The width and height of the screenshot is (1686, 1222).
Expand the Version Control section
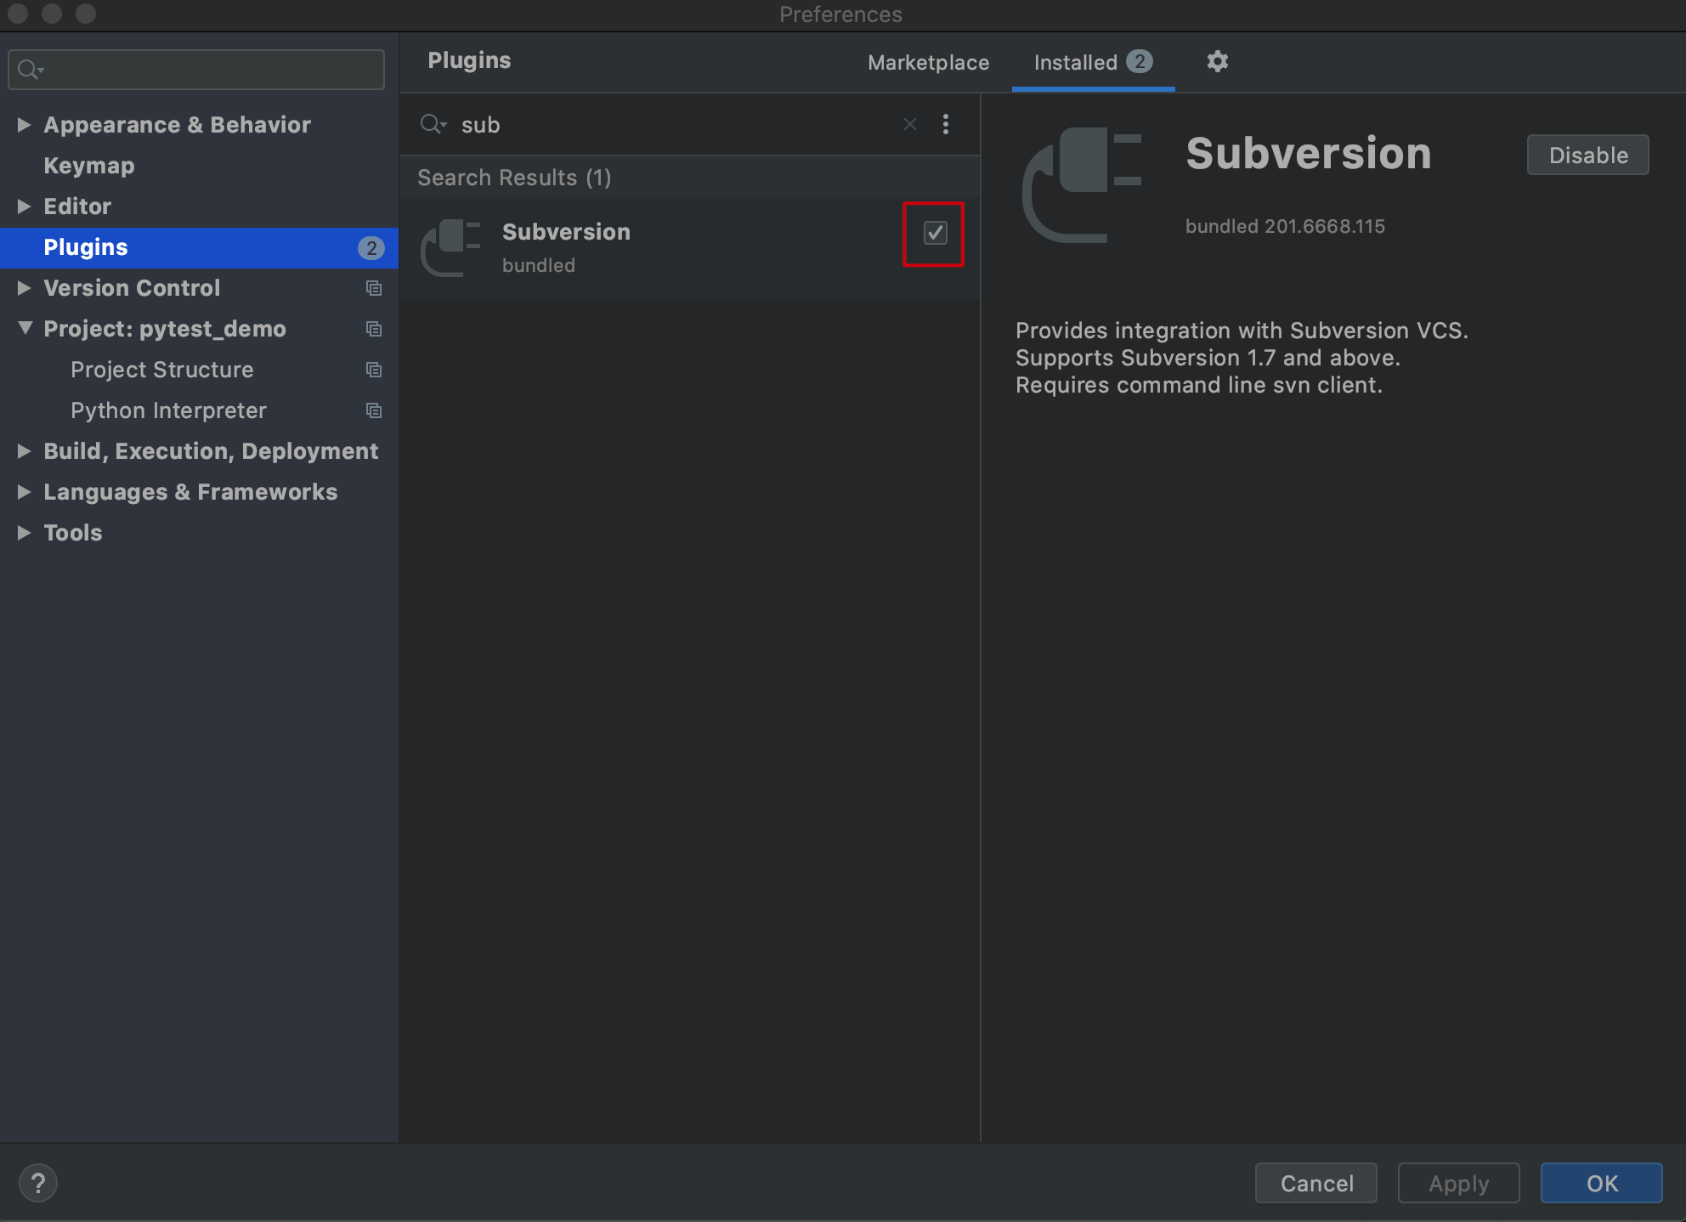coord(24,288)
